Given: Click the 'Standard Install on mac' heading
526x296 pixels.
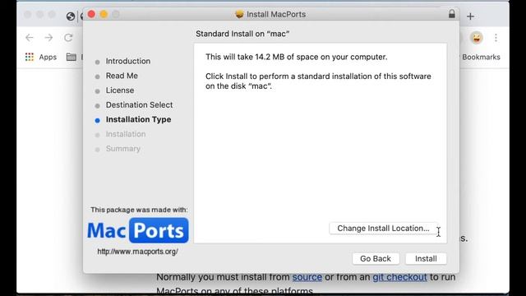Looking at the screenshot, I should 242,34.
